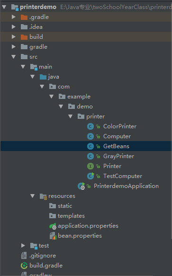Click the printerdemo module icon
The height and width of the screenshot is (276, 172).
(x=15, y=8)
